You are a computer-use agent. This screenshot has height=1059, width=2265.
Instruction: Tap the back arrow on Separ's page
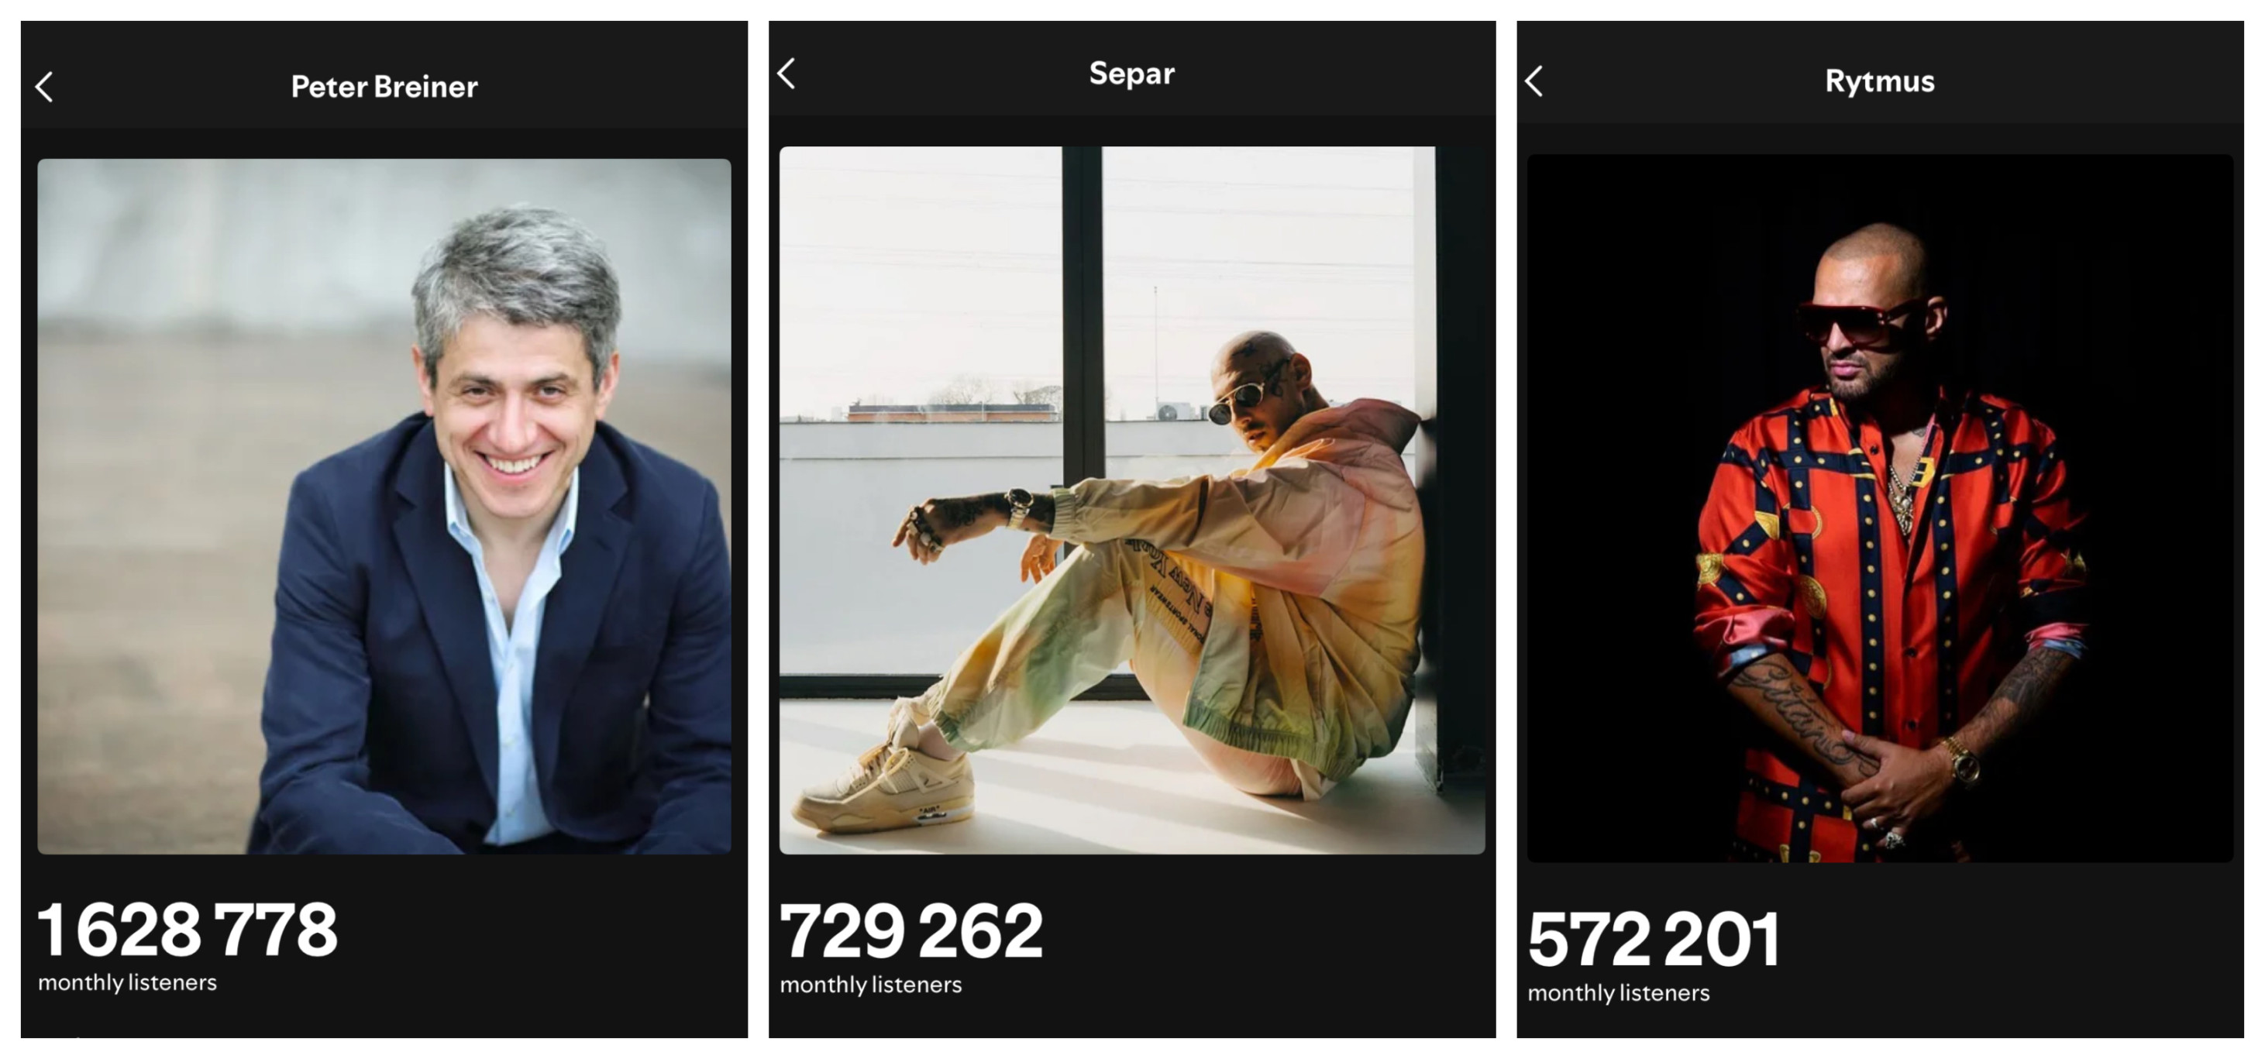787,74
